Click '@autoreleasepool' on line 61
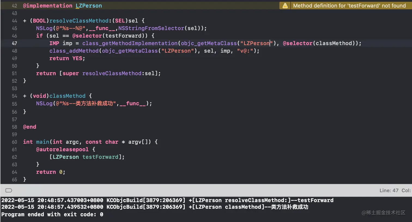 [62, 149]
